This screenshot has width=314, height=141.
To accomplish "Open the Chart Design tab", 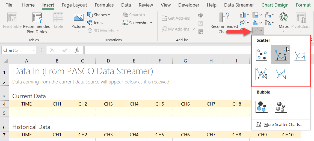I will point(275,5).
